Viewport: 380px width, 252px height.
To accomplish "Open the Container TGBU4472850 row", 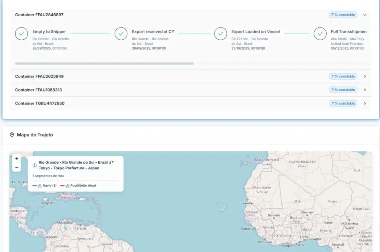I will [190, 103].
